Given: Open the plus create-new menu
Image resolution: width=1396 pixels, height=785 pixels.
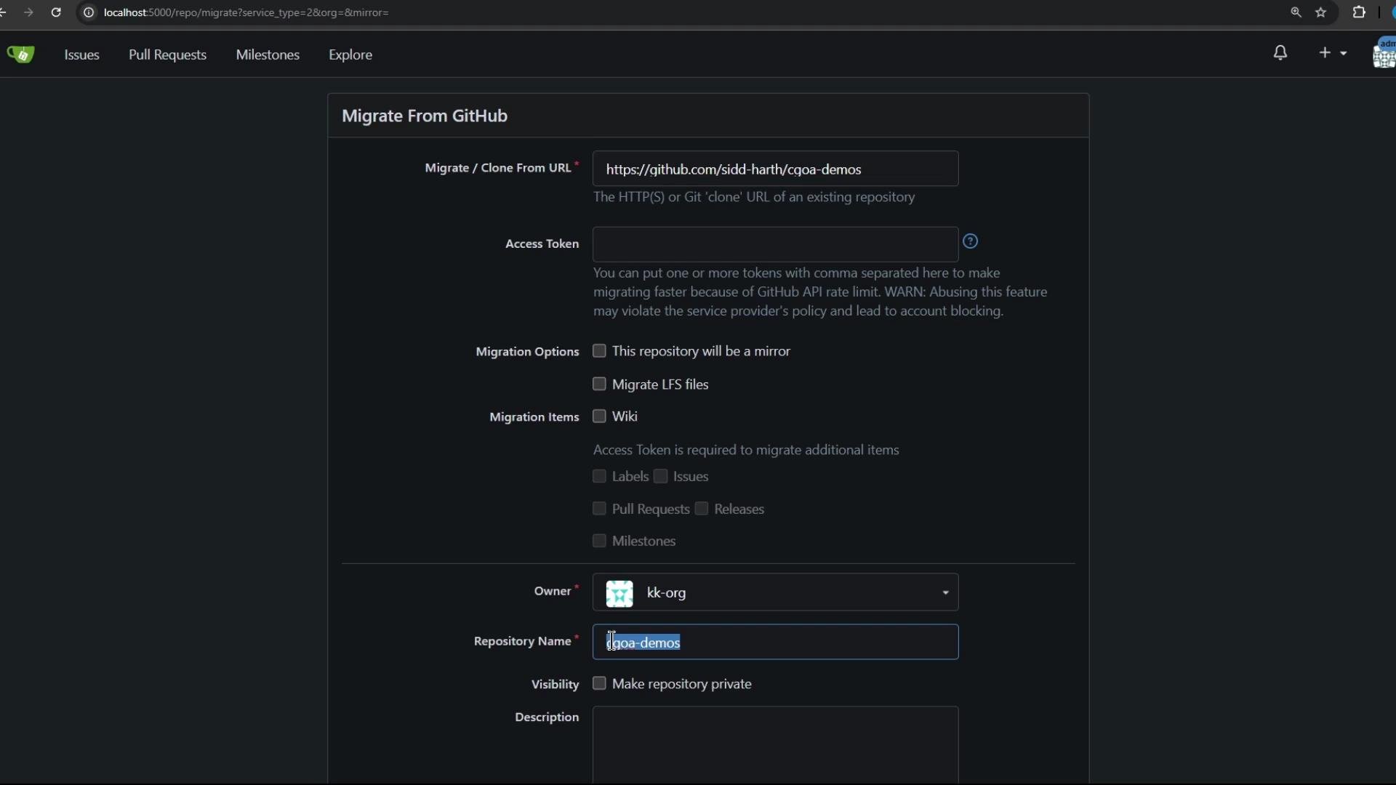Looking at the screenshot, I should click(1333, 53).
